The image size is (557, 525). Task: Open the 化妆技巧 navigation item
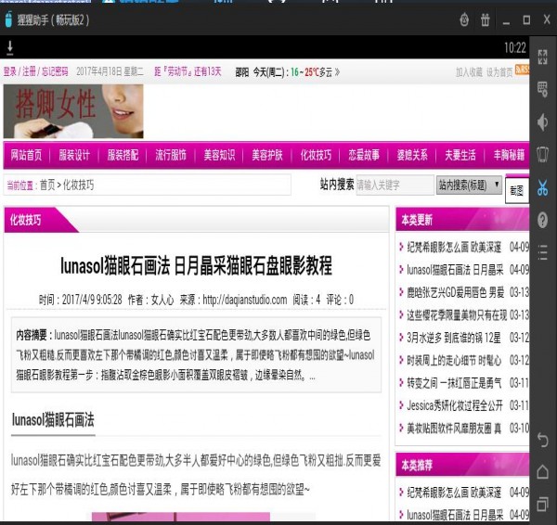(316, 155)
